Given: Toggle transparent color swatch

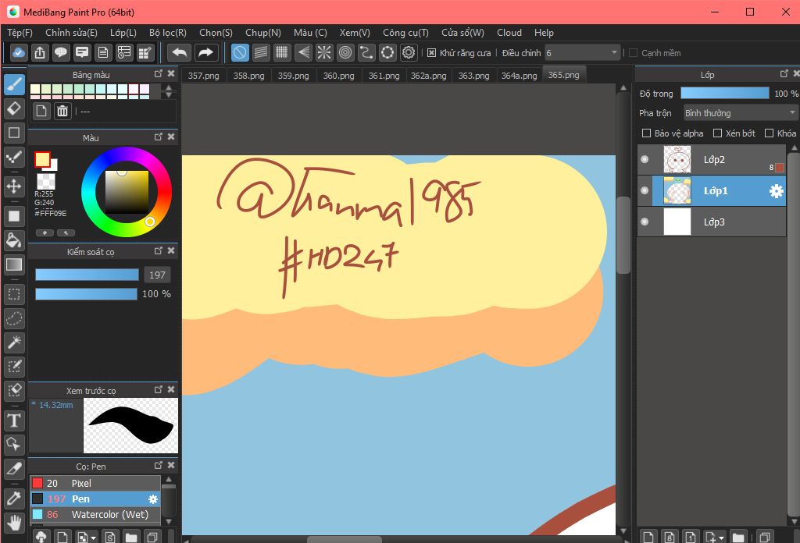Looking at the screenshot, I should [x=46, y=181].
